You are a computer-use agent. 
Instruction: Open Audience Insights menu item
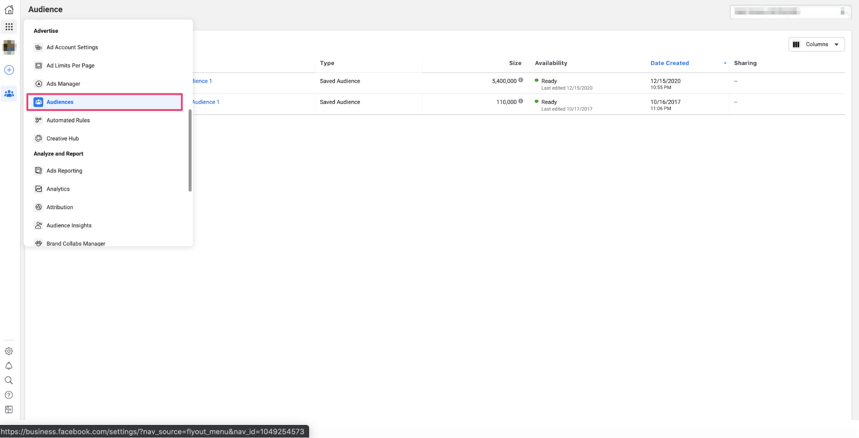click(69, 225)
